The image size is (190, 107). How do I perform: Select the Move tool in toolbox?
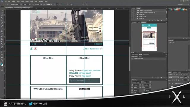2,10
